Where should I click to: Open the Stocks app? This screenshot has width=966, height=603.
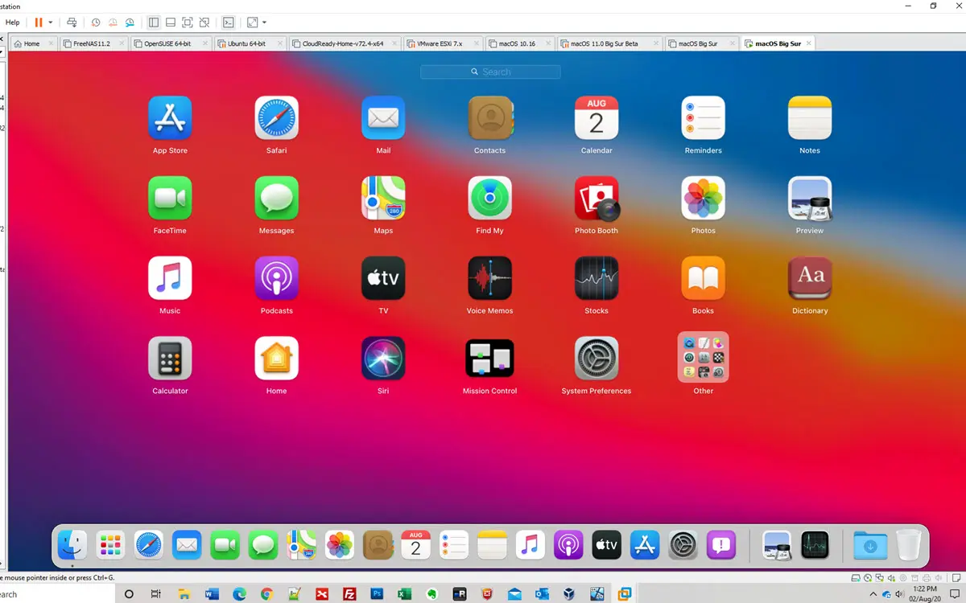point(597,278)
